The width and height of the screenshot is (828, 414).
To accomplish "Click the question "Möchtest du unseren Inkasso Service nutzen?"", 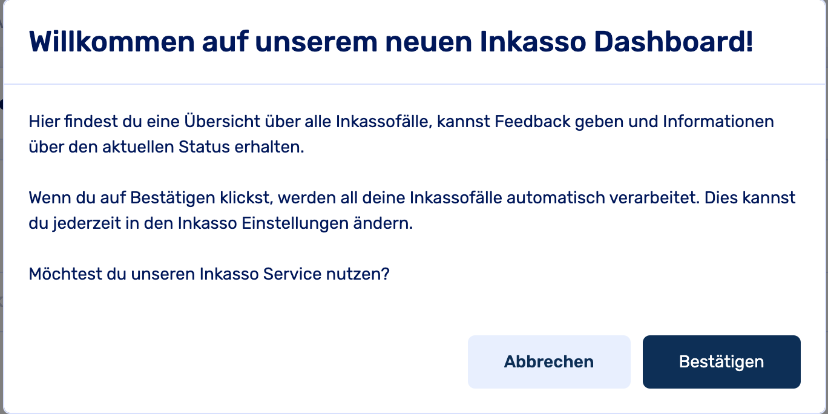I will (209, 274).
